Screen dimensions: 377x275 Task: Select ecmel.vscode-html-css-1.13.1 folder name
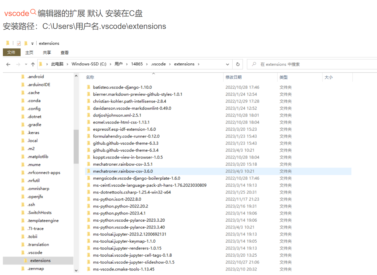coord(121,122)
